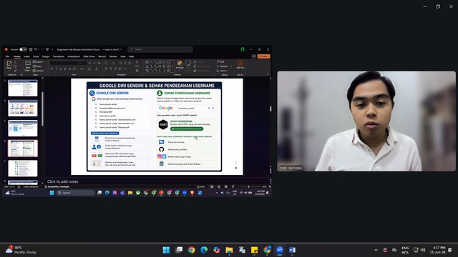Viewport: 458px width, 257px height.
Task: Expand the Section dropdown
Action: click(x=39, y=71)
